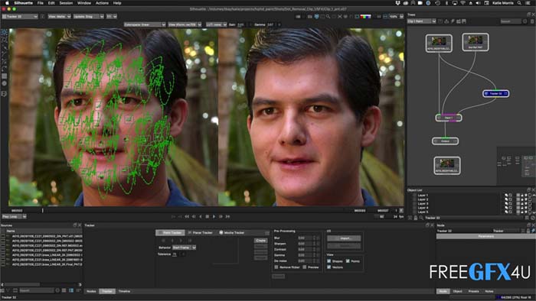Click the Play forward button
Viewport: 536px width, 301px height.
pos(214,216)
